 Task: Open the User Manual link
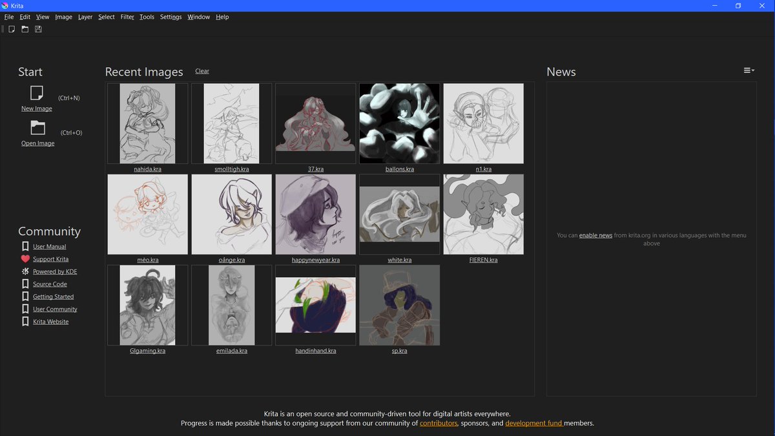(49, 247)
